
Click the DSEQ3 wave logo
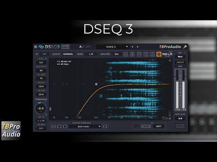[41, 47]
